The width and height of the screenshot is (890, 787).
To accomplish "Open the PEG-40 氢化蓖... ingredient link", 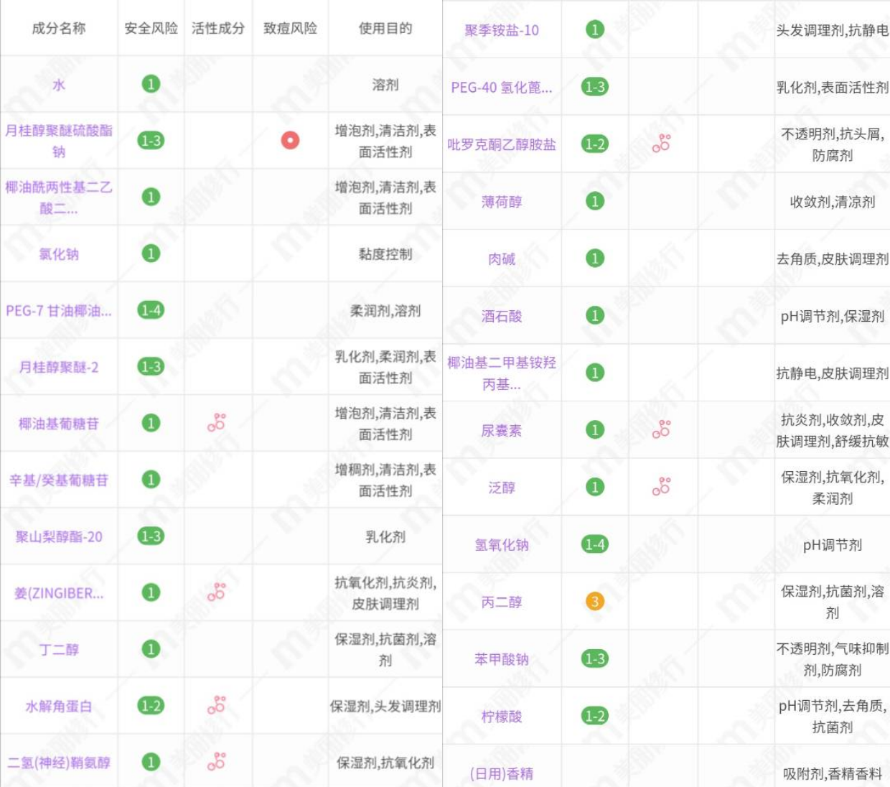I will coord(502,88).
